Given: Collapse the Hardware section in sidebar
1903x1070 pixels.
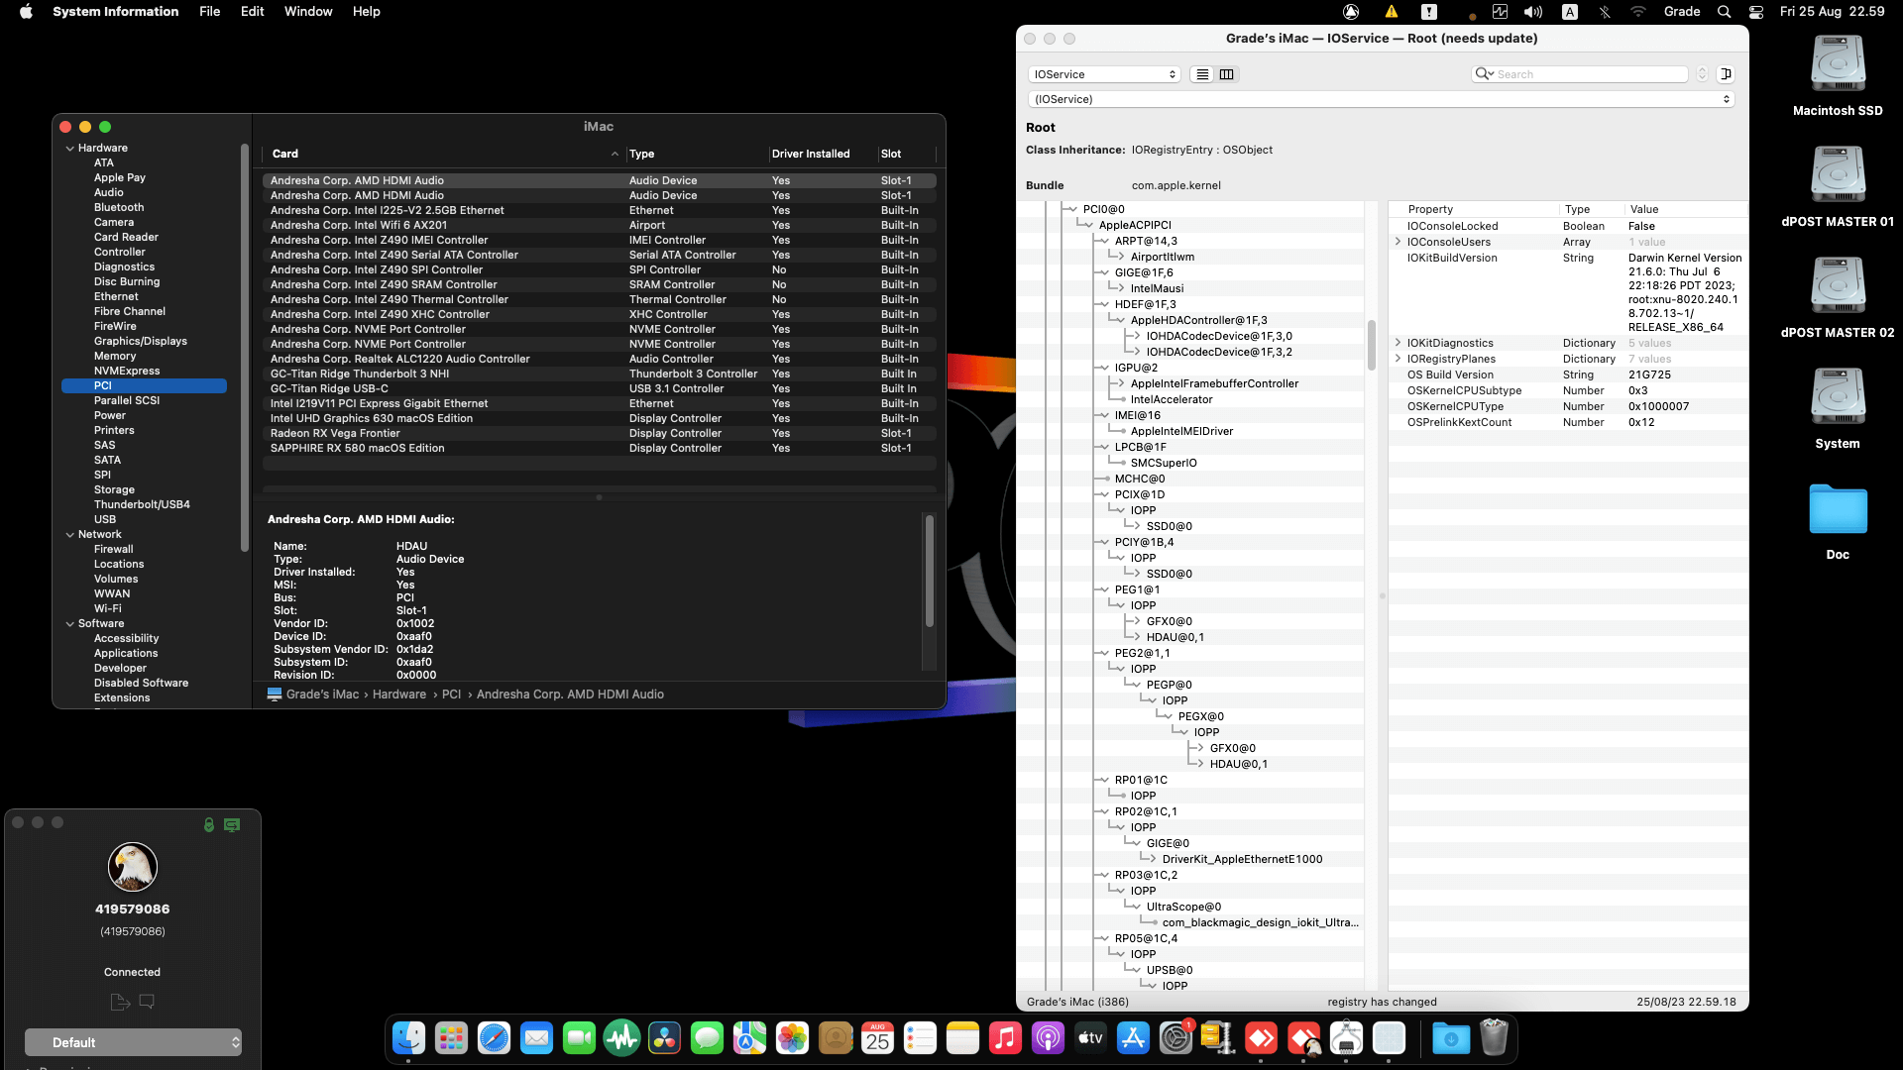Looking at the screenshot, I should coord(70,149).
